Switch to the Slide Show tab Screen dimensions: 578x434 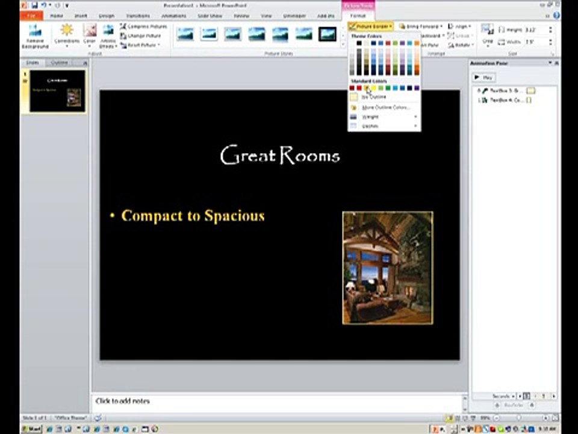(x=210, y=16)
